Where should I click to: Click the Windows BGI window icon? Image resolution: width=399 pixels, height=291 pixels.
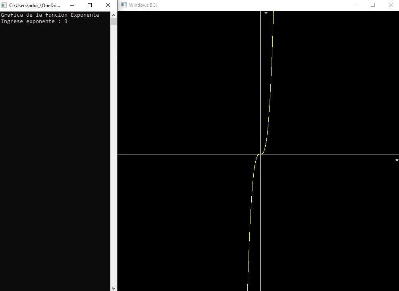pos(123,5)
